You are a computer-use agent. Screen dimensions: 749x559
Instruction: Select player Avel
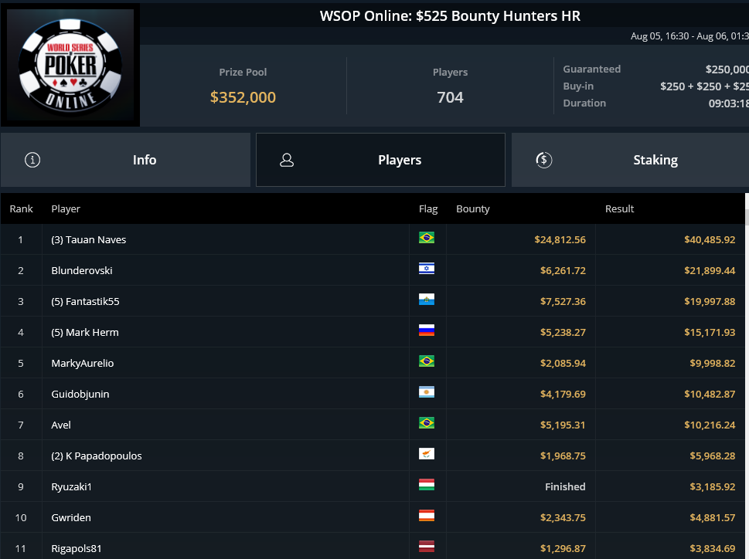61,425
